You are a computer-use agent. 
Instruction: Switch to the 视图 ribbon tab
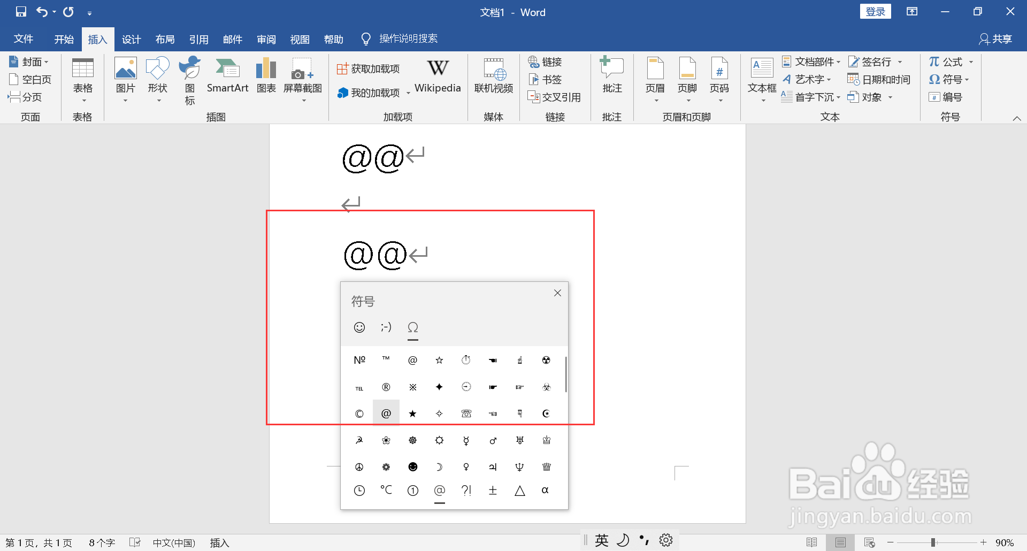tap(300, 39)
